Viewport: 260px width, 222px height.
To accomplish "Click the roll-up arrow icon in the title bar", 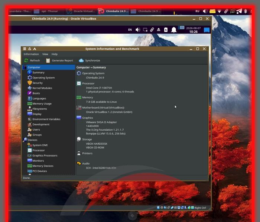I will 35,49.
